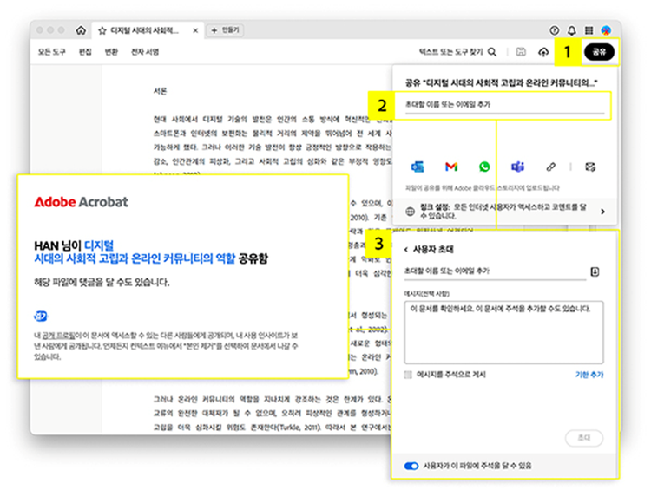Open the 편집 menu
Screen dimensions: 651x490
pyautogui.click(x=85, y=52)
